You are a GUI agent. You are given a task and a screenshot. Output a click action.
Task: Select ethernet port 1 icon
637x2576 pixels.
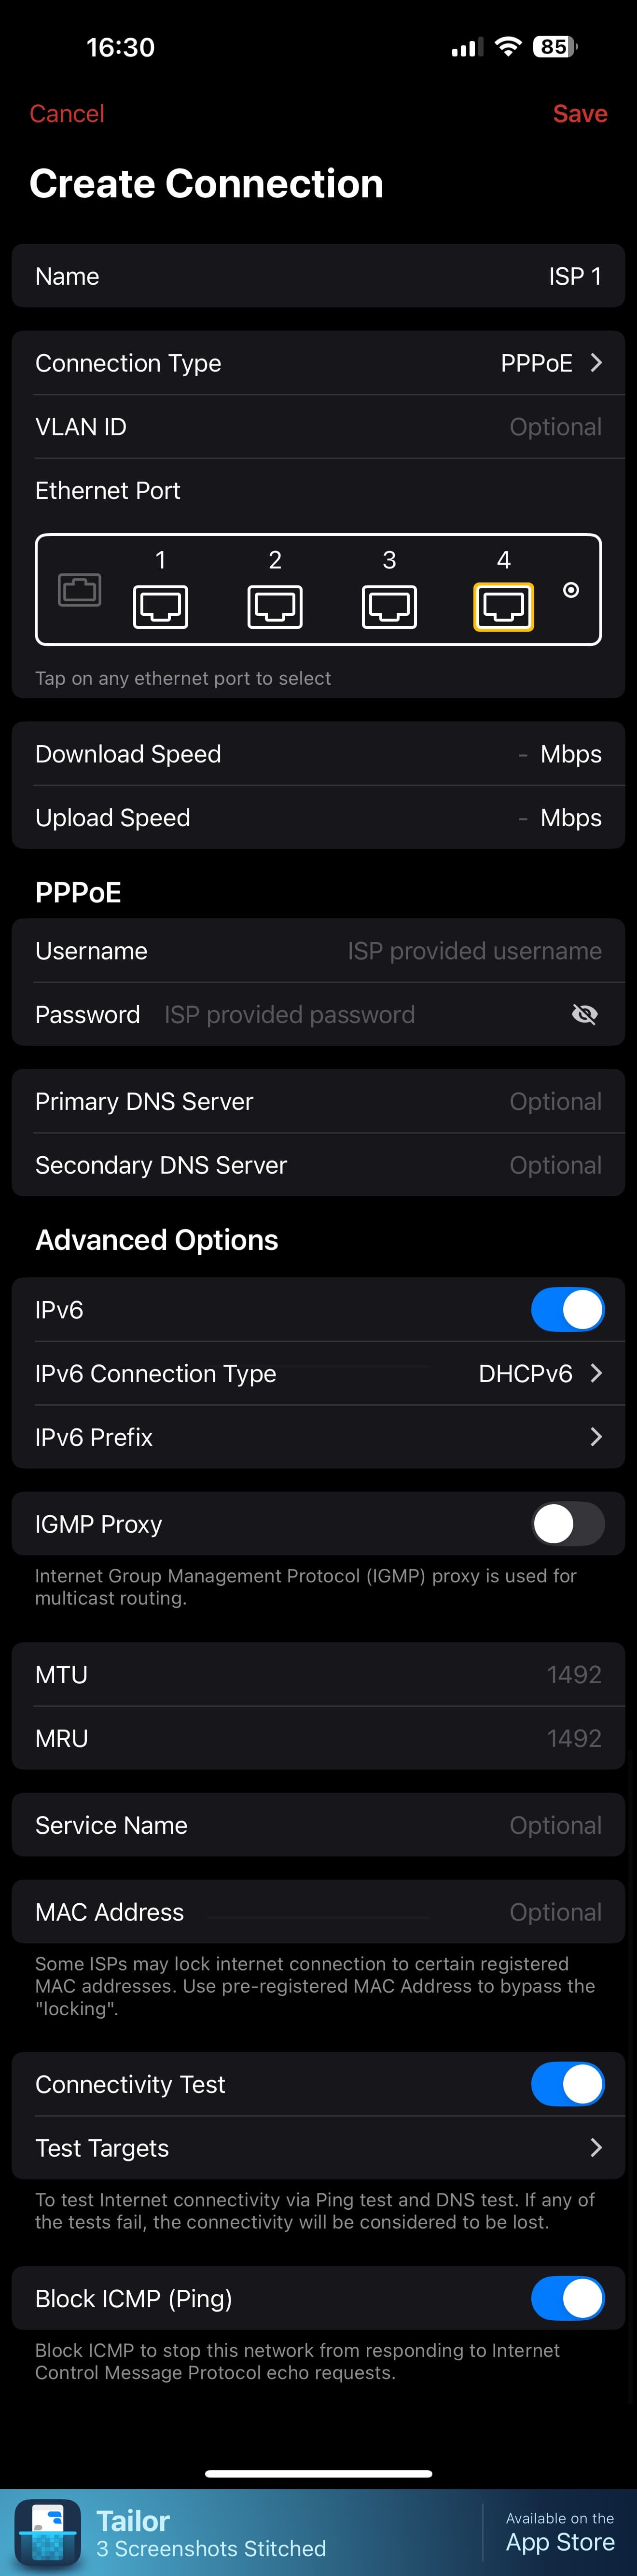pyautogui.click(x=160, y=606)
